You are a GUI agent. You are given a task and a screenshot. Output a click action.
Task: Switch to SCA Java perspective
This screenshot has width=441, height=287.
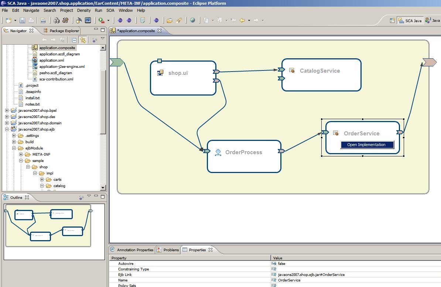[x=410, y=21]
